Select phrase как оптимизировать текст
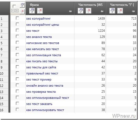Image resolution: width=138 pixels, height=120 pixels. pyautogui.click(x=45, y=110)
